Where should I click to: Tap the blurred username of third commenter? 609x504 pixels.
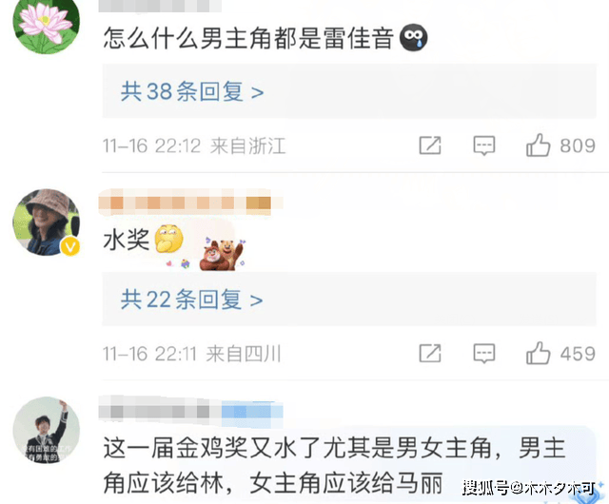point(190,409)
